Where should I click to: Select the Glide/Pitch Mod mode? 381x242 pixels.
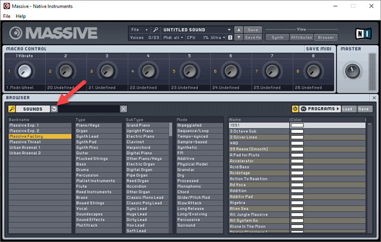(200, 197)
